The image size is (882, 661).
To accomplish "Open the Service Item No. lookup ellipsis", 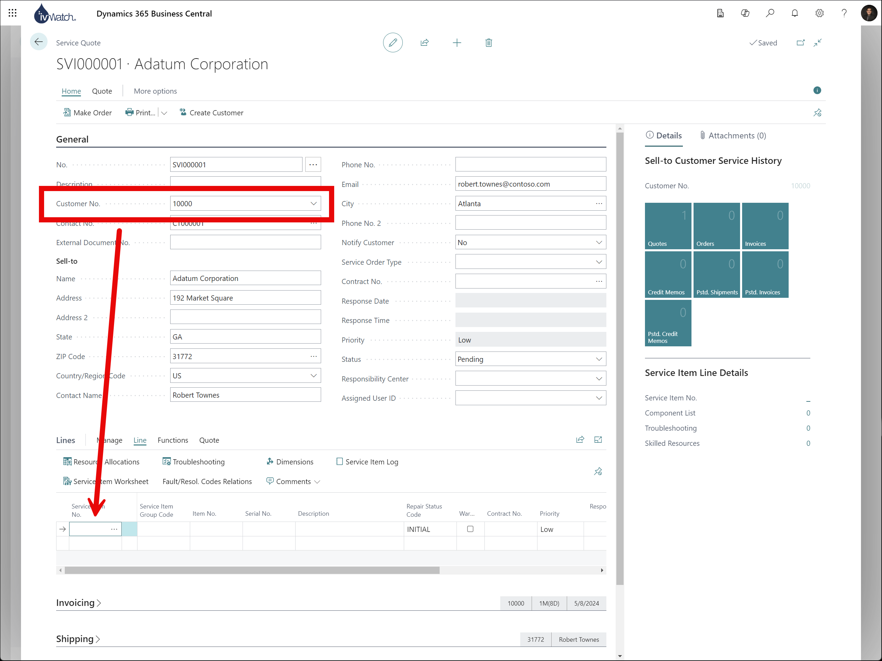I will [x=114, y=529].
